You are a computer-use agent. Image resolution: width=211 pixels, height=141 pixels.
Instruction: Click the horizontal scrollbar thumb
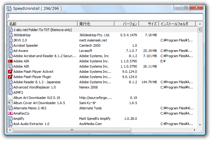72,130
